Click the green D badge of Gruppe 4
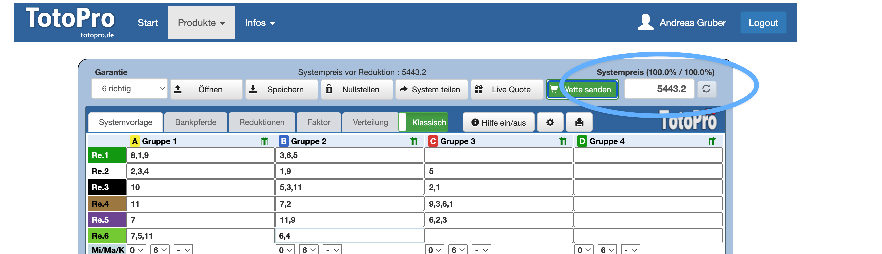The height and width of the screenshot is (254, 882). coord(582,141)
